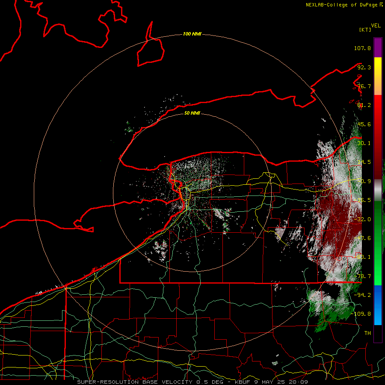Click the Super-Resolution Base Velocity caption
Screen dimensions: 385x385
click(192, 382)
